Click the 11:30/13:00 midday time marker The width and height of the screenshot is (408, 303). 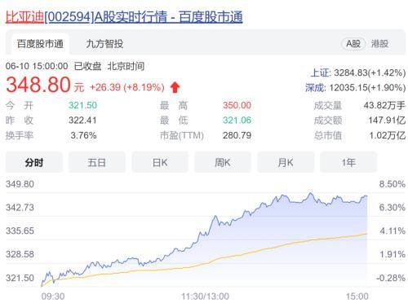pos(205,296)
